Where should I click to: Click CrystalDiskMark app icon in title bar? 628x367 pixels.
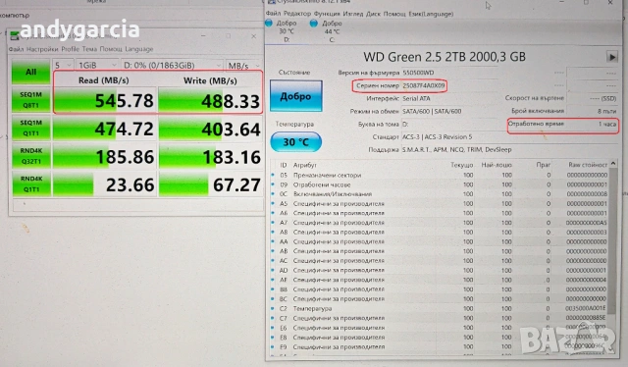coord(15,35)
